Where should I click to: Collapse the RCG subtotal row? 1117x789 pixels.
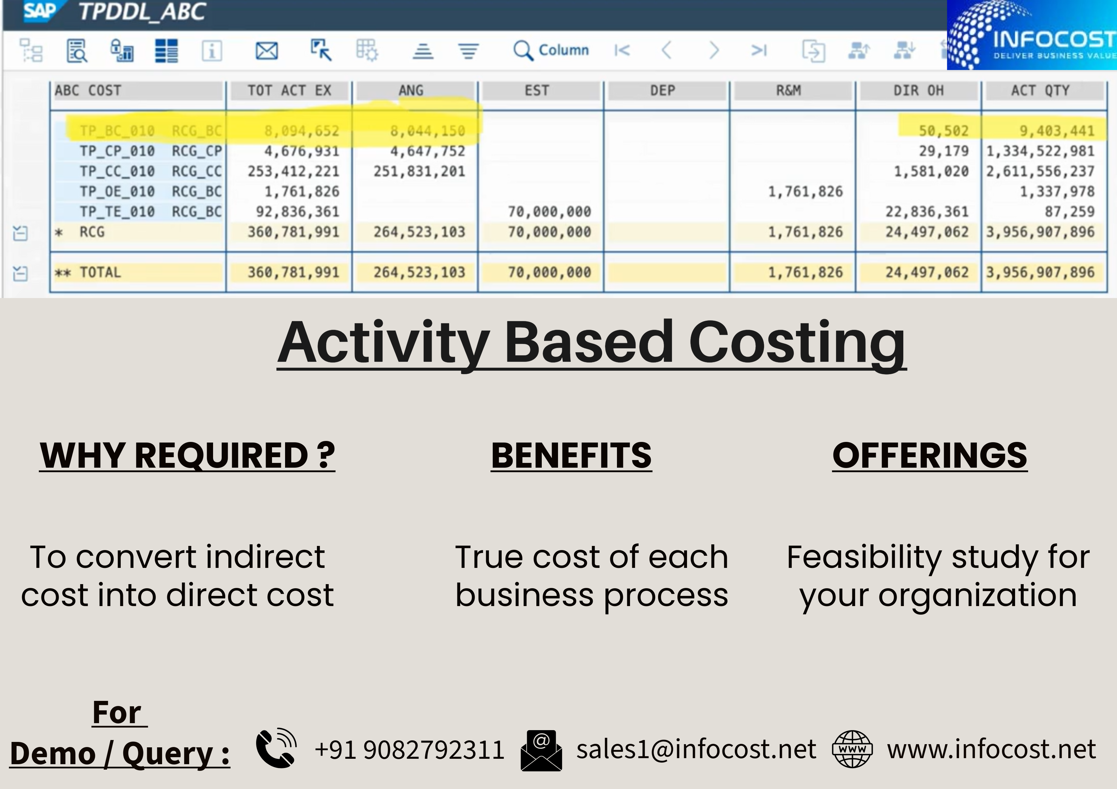(x=20, y=233)
